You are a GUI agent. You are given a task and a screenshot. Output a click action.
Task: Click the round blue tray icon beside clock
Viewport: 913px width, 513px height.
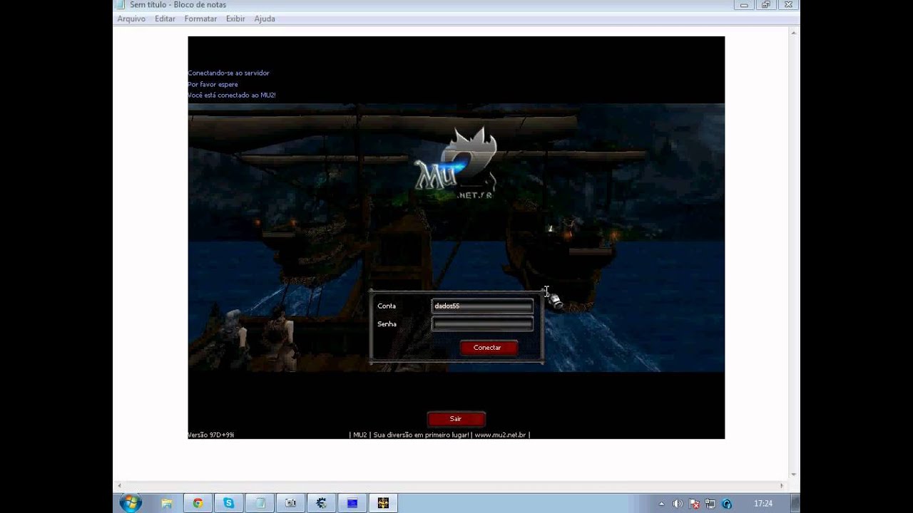tap(727, 504)
